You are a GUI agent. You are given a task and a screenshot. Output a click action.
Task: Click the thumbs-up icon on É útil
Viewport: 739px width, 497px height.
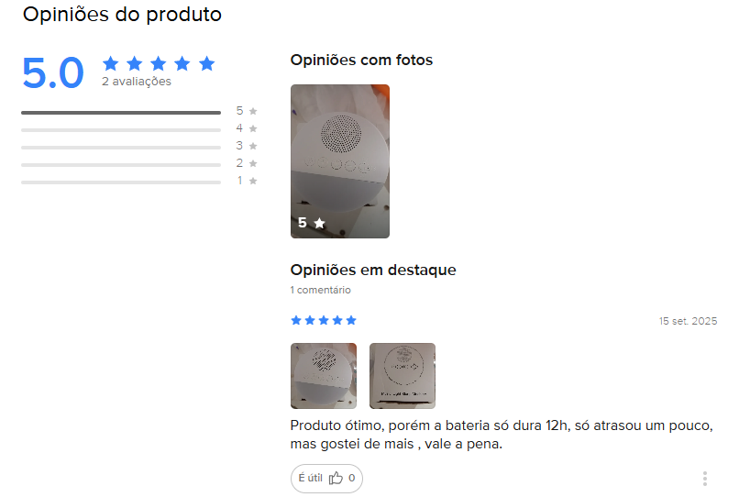coord(336,478)
